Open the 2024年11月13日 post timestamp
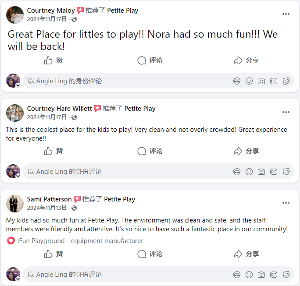300x286 pixels. 47,208
